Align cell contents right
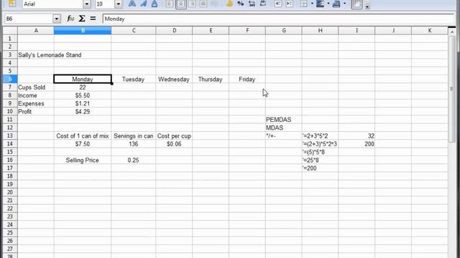The height and width of the screenshot is (258, 460). coord(192,4)
